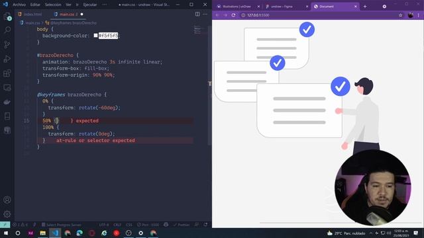Show errors and warnings in status bar
This screenshot has height=238, width=424.
click(21, 225)
